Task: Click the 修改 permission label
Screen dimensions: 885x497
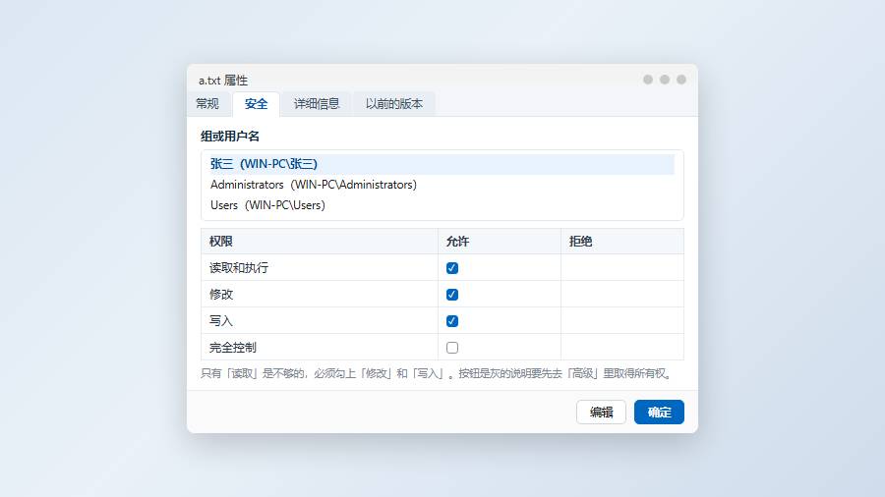Action: click(x=221, y=294)
